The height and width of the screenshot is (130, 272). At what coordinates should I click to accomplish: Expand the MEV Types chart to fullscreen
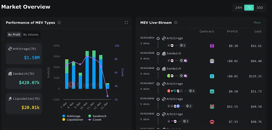pyautogui.click(x=126, y=23)
